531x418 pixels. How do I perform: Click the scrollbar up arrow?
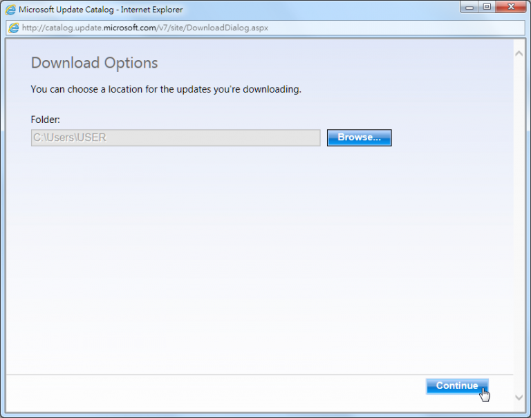tap(519, 53)
